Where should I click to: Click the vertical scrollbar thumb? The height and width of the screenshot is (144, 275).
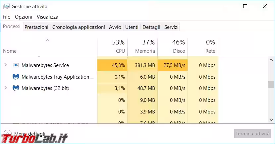coord(271,84)
